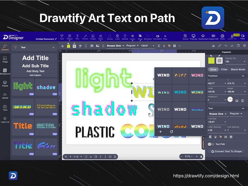Pick the stroke color swatch in Inspector

pyautogui.click(x=219, y=60)
